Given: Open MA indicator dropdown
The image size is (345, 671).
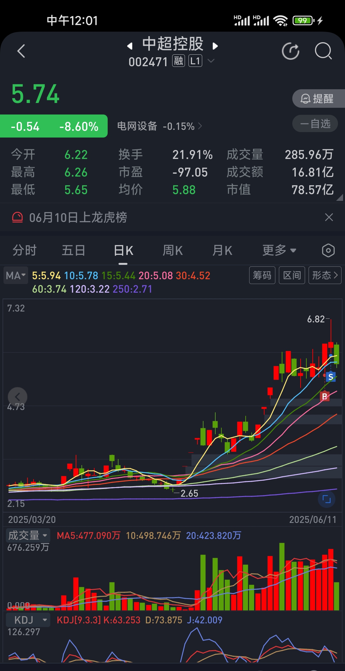Looking at the screenshot, I should [x=16, y=275].
